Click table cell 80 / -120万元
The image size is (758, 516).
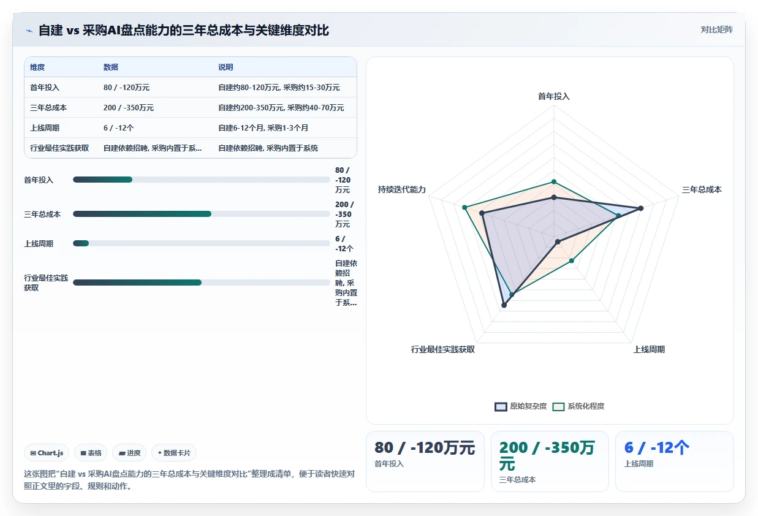[126, 88]
